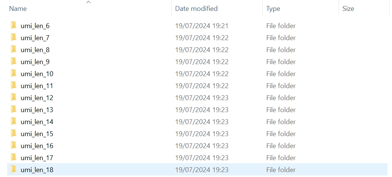Image resolution: width=392 pixels, height=177 pixels.
Task: Click the File folder type of umi_len_18
Action: [281, 170]
